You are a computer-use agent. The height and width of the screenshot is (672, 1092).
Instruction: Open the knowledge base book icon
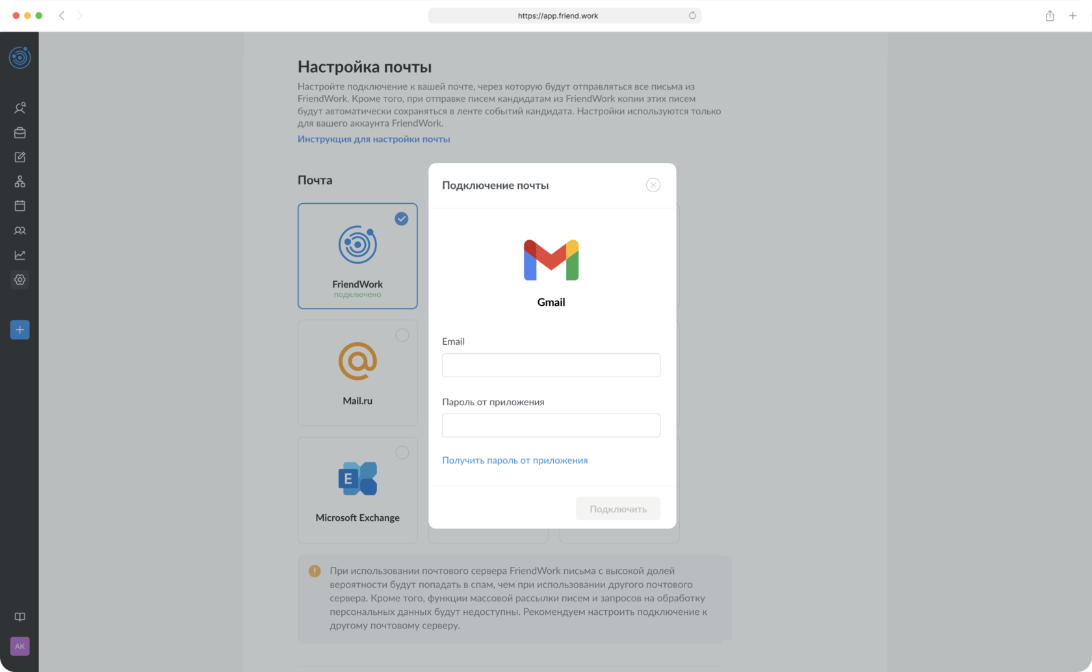pyautogui.click(x=20, y=617)
